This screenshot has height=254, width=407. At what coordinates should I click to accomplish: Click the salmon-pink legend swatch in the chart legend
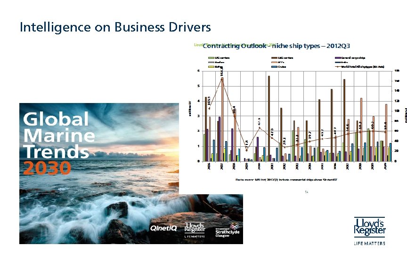coord(274,63)
